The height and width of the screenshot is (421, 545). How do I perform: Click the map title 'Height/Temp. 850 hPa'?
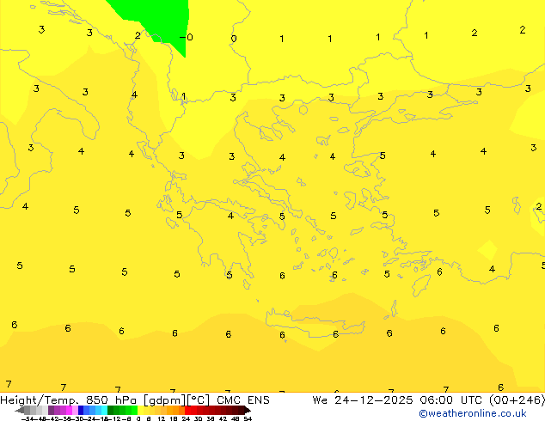click(68, 400)
